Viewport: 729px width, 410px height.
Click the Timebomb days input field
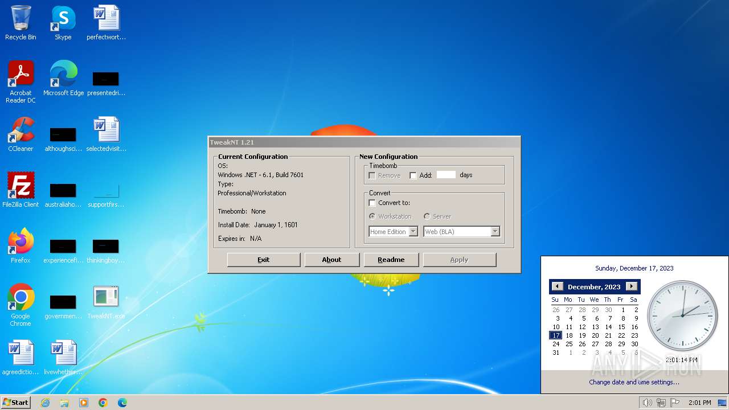coord(447,175)
